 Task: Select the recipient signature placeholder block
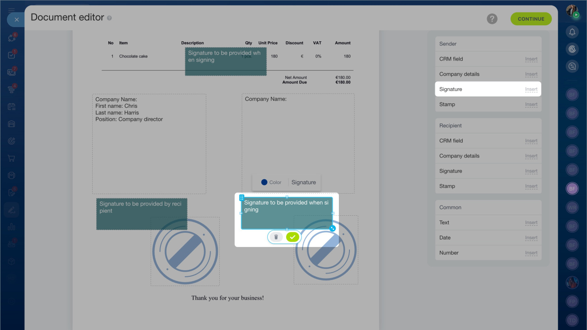coord(141,213)
